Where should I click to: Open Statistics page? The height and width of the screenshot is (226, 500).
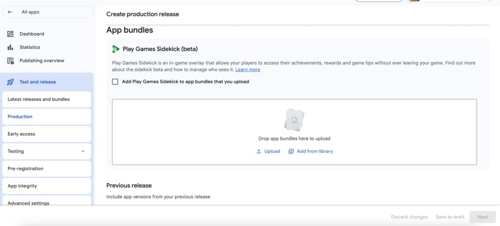pyautogui.click(x=30, y=47)
